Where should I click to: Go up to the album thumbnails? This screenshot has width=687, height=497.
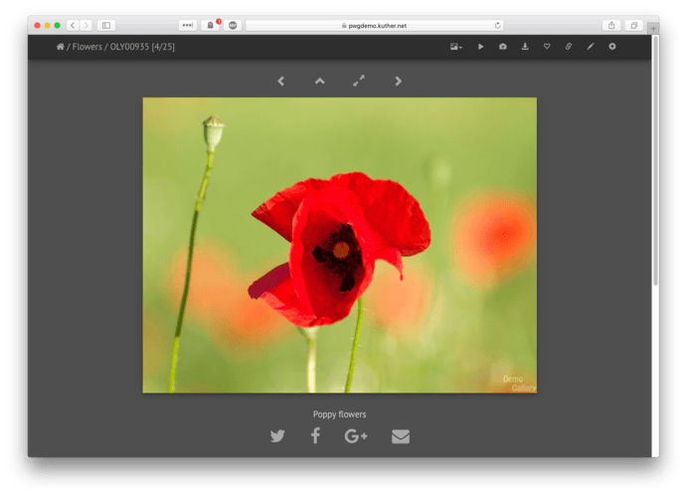point(320,82)
